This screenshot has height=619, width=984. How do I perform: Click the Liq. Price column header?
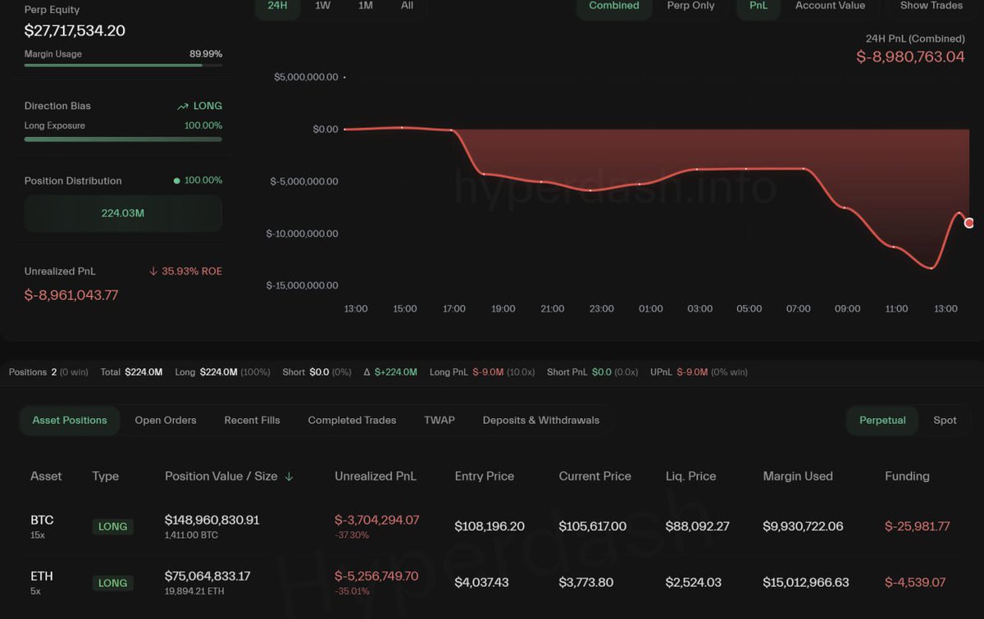click(x=690, y=476)
